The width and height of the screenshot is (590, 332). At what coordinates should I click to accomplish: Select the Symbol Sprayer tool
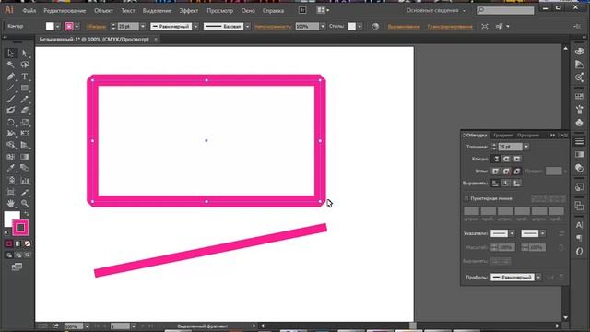click(10, 181)
